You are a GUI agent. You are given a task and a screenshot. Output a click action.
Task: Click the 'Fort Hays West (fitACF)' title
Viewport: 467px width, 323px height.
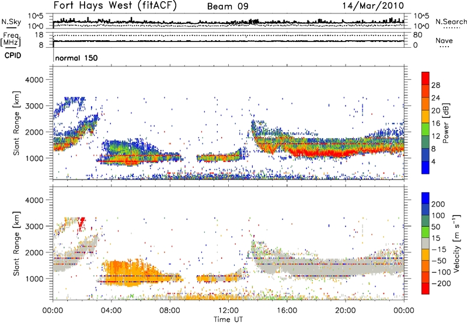[x=115, y=5]
